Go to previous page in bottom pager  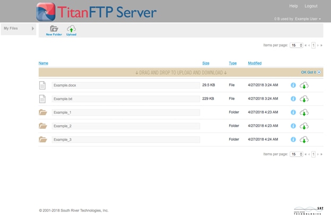pos(309,154)
